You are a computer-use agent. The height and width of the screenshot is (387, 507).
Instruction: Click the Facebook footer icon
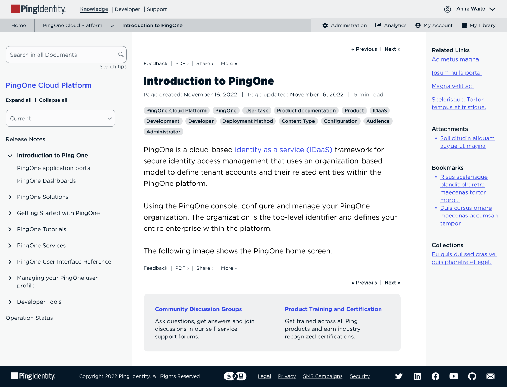[435, 376]
